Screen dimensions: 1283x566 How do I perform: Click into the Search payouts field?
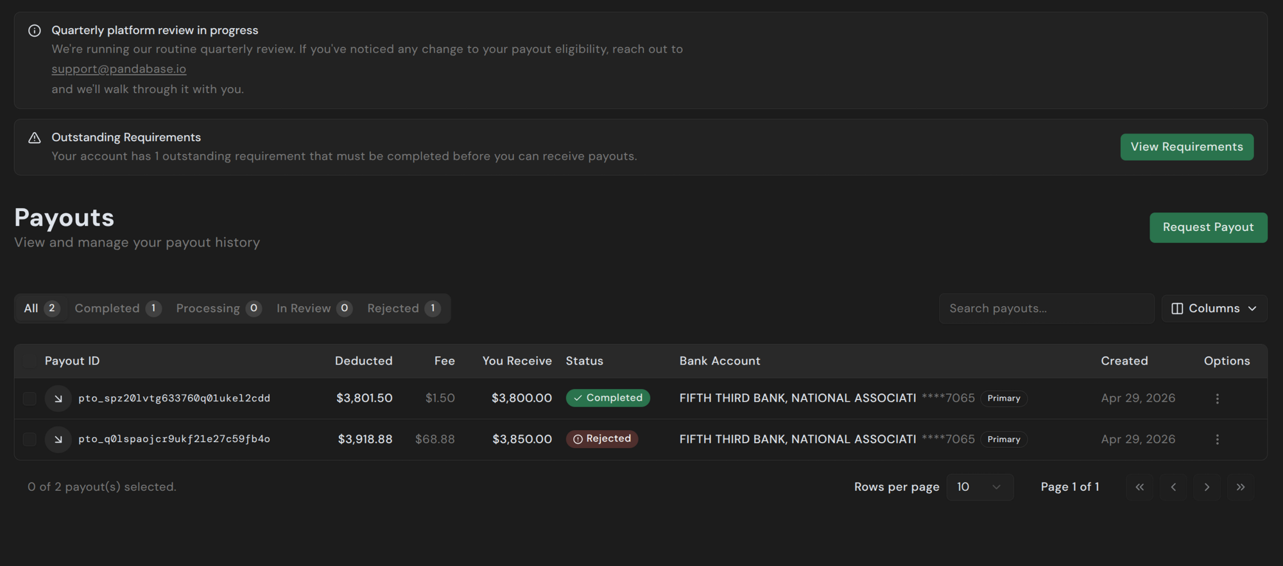tap(1046, 309)
